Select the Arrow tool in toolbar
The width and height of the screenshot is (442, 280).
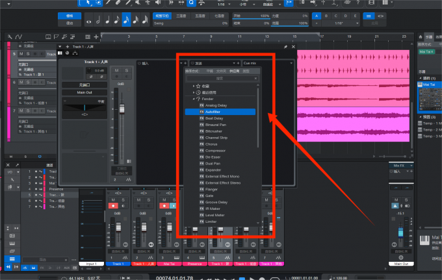coord(88,2)
